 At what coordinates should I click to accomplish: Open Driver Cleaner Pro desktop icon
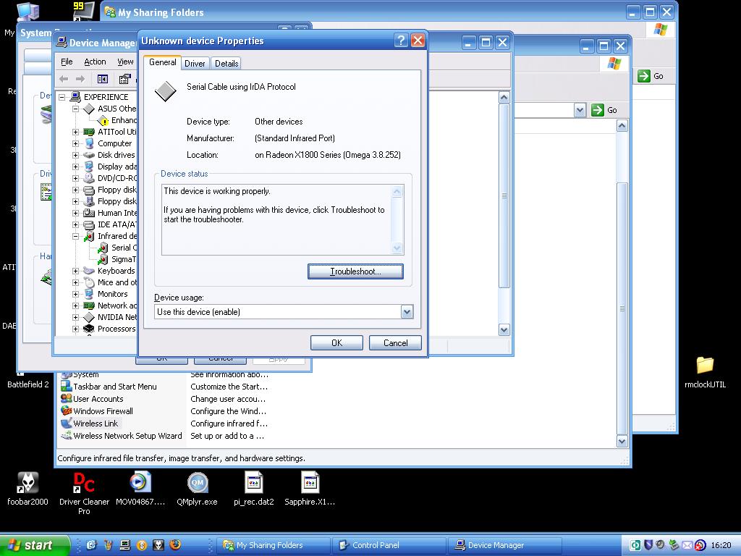pyautogui.click(x=84, y=483)
